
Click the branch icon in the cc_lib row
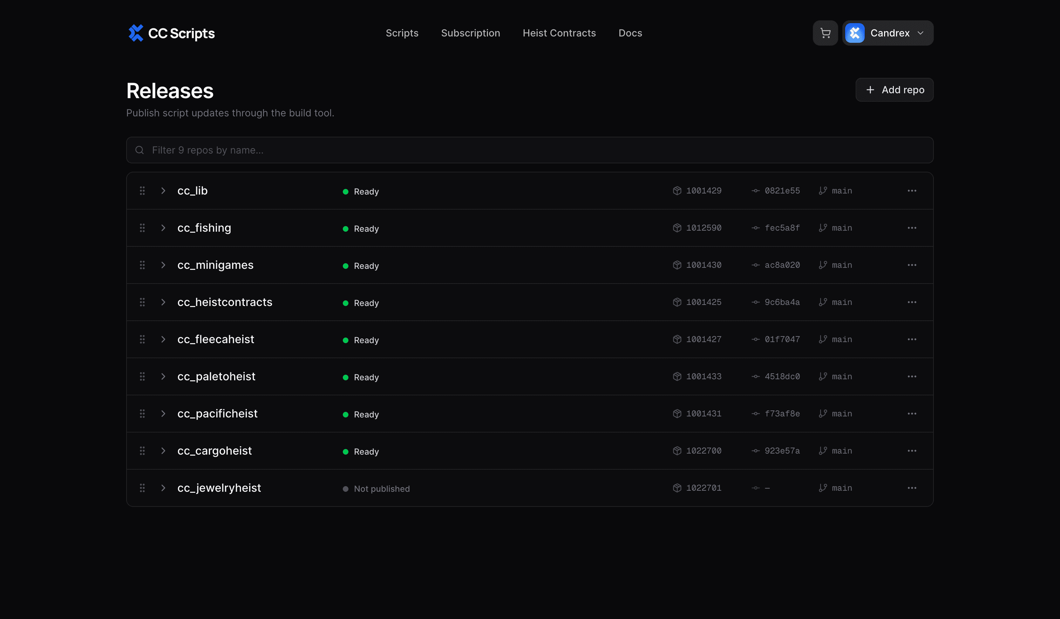(823, 190)
